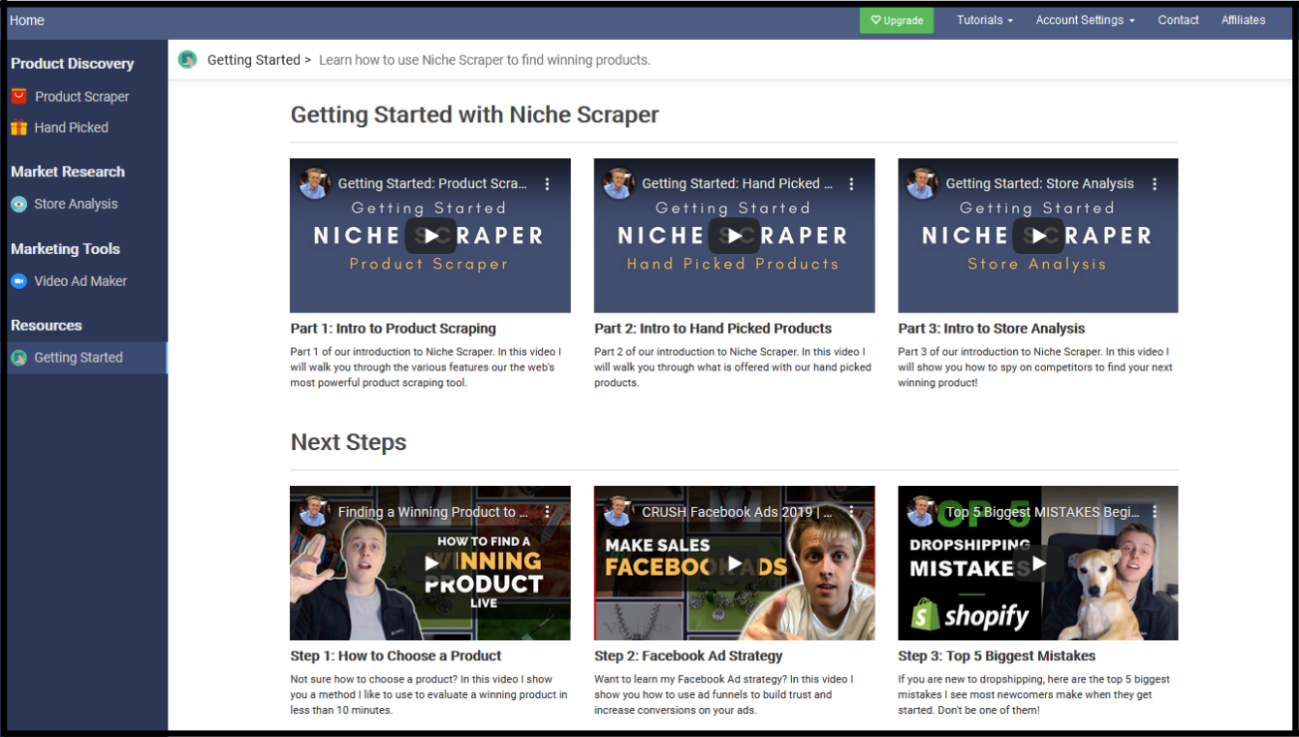Open options menu on Product Scraper video

[x=548, y=183]
